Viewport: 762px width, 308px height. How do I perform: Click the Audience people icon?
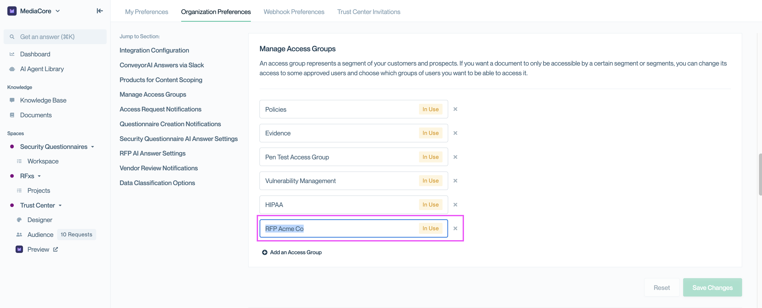[x=19, y=234]
